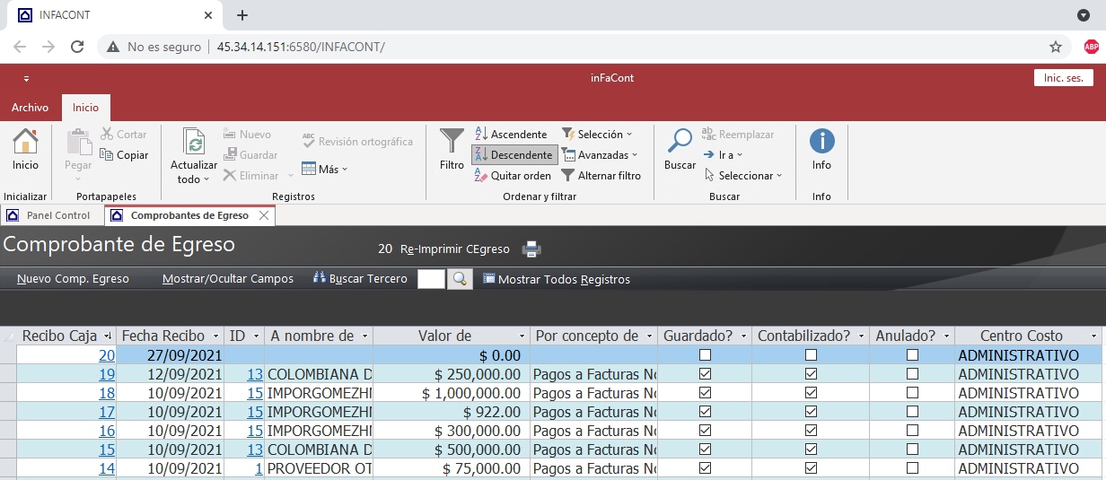The image size is (1106, 480).
Task: Open the ID 13 link for receipt 19
Action: tap(254, 374)
